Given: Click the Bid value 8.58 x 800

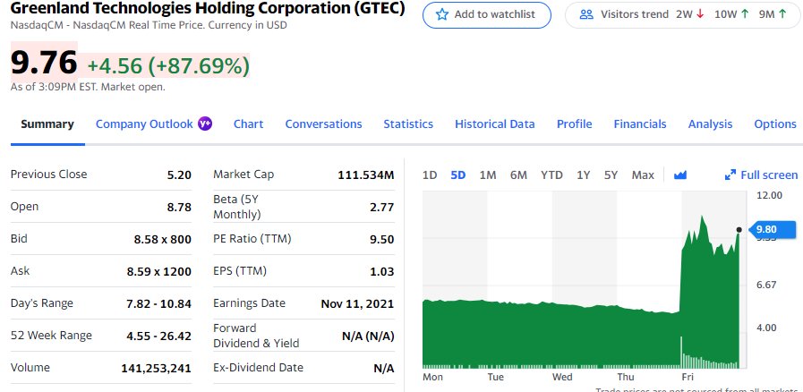Looking at the screenshot, I should 162,240.
